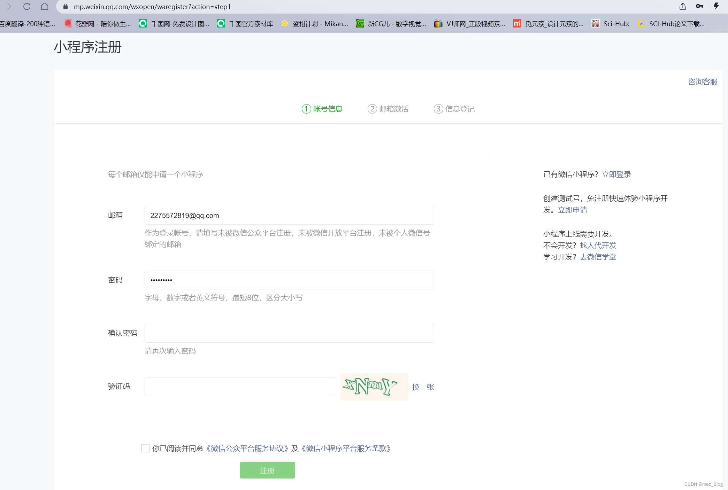Open 咨询客服 customer service link
The width and height of the screenshot is (728, 490).
pyautogui.click(x=703, y=82)
